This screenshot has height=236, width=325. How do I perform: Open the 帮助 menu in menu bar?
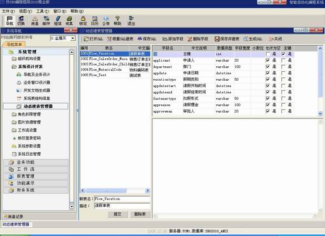[x=77, y=11]
